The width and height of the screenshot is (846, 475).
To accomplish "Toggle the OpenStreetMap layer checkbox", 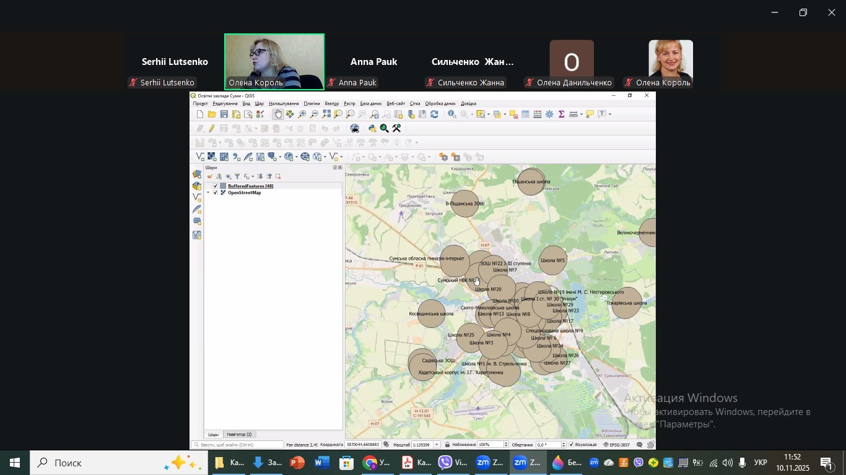I will click(216, 193).
